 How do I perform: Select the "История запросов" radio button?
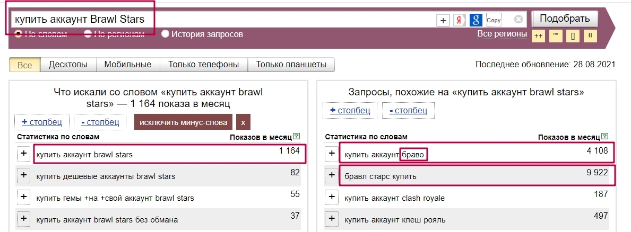(165, 34)
